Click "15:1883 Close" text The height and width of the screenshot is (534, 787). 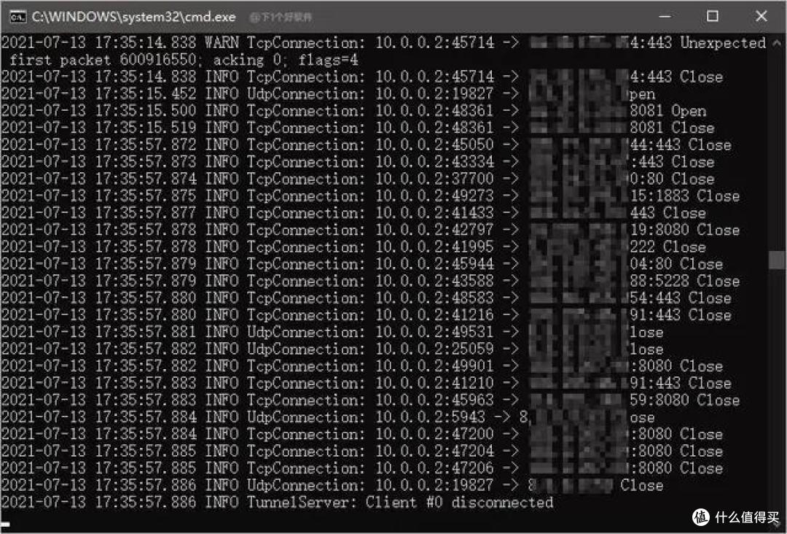(684, 196)
